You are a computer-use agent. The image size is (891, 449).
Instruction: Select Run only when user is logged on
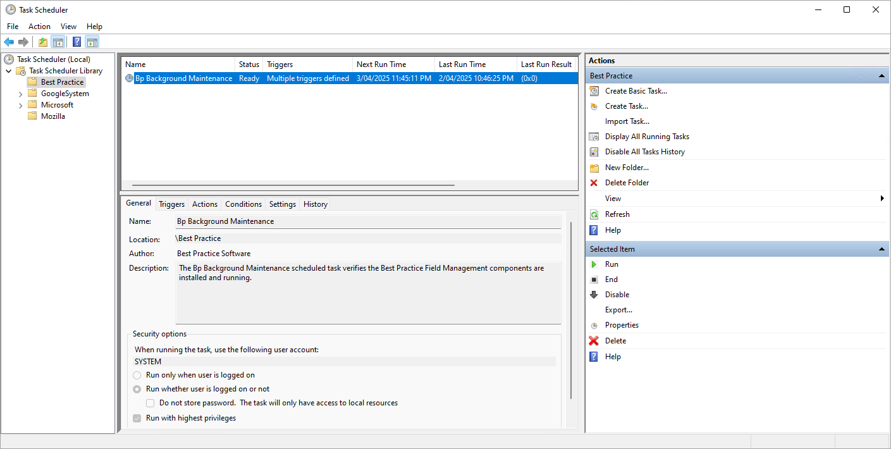point(137,375)
